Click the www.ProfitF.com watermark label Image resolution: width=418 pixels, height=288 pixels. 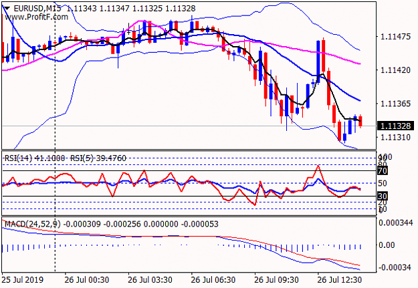36,17
